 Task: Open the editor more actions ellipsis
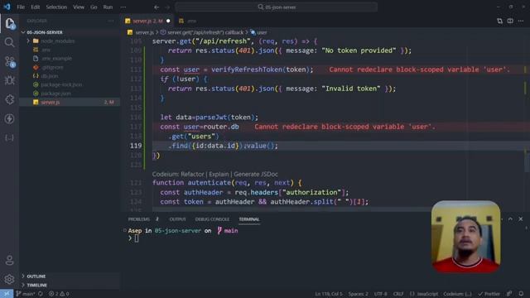coord(521,21)
